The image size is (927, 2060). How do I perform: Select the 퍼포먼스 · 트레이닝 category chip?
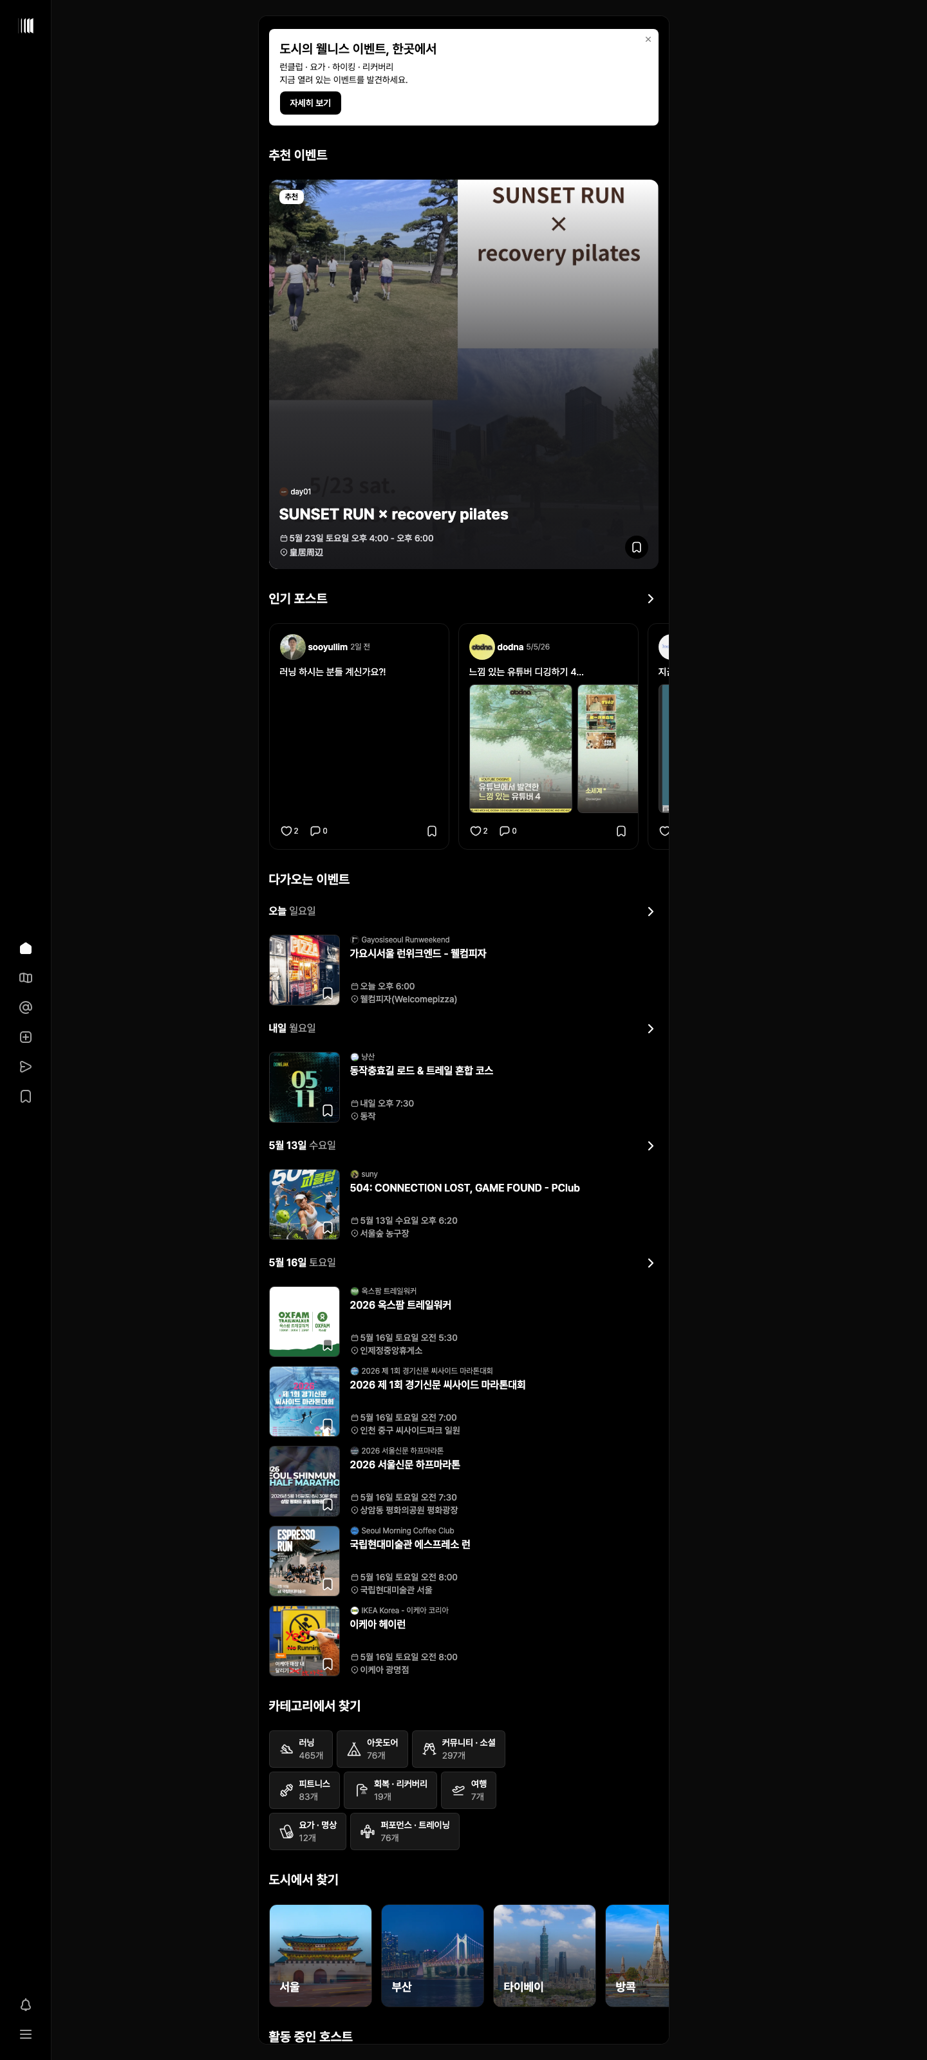pyautogui.click(x=405, y=1831)
